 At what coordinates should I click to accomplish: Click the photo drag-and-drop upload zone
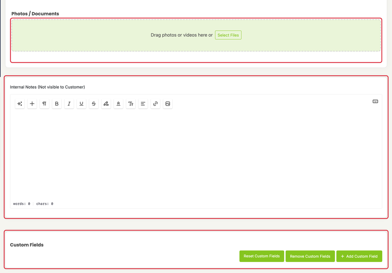coord(196,35)
